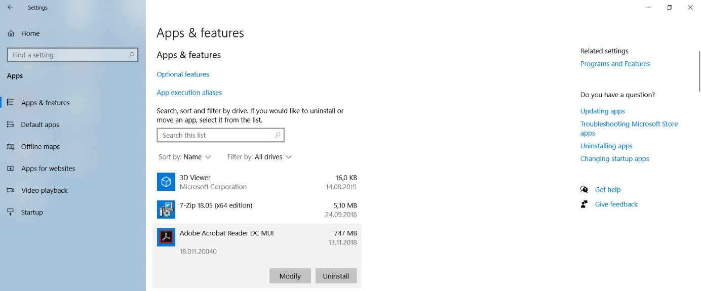
Task: Click the back arrow in Settings
Action: (10, 8)
